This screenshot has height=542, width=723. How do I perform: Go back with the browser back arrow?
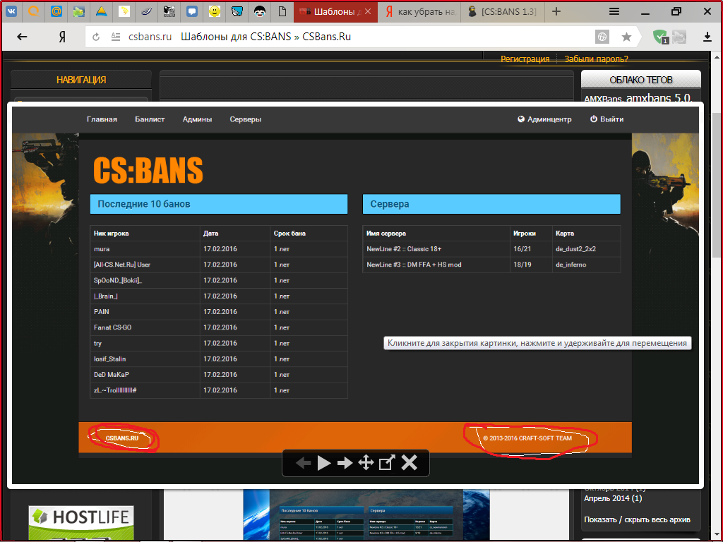pos(22,37)
